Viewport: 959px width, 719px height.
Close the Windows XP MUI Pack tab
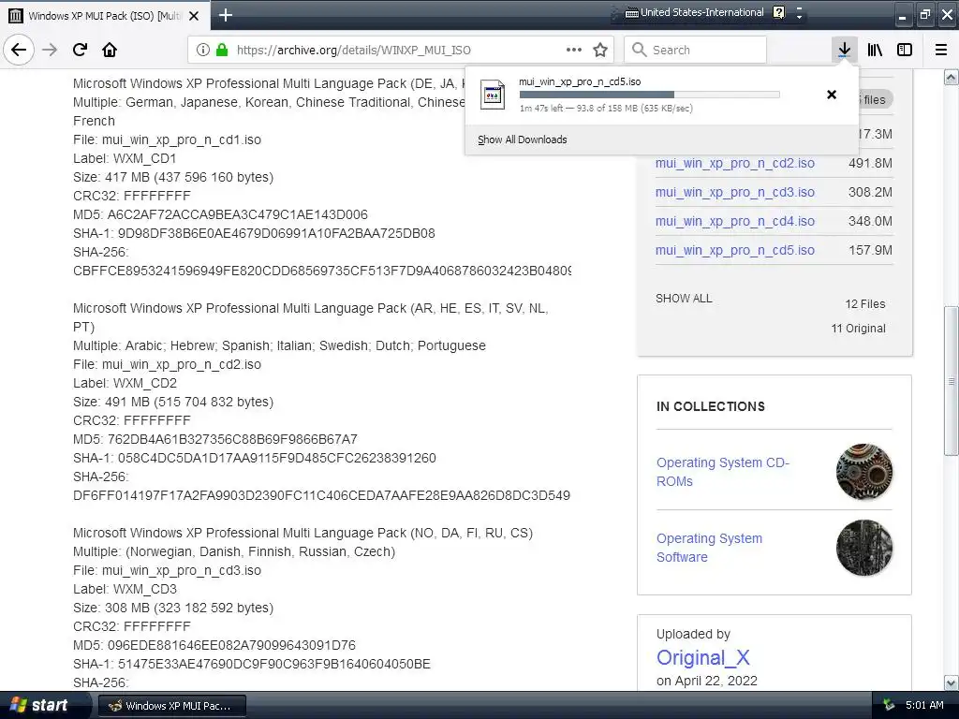click(x=194, y=16)
